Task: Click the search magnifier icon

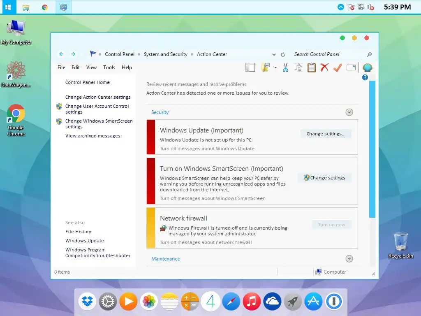Action: click(x=370, y=54)
